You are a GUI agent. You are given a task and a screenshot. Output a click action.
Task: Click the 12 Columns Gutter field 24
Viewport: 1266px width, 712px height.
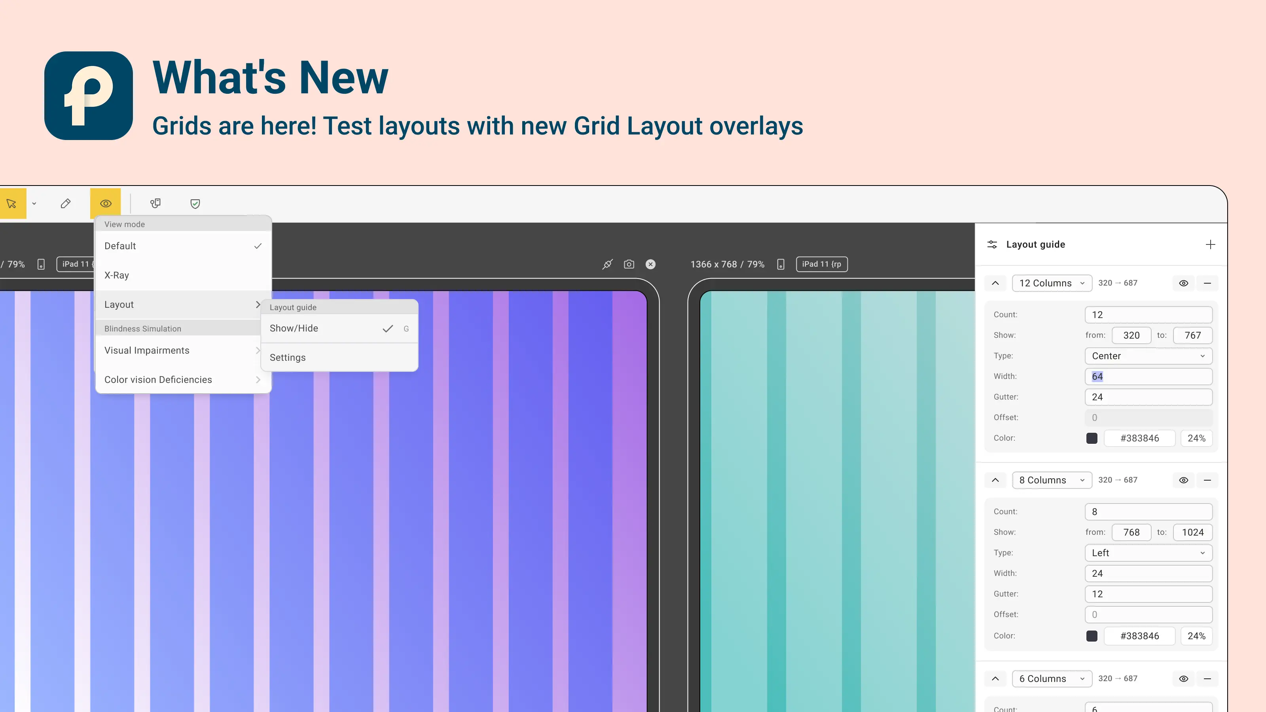click(1148, 397)
